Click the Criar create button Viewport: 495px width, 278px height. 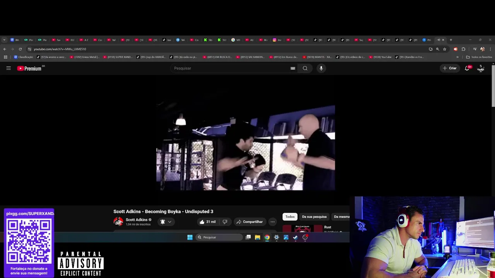pyautogui.click(x=450, y=68)
